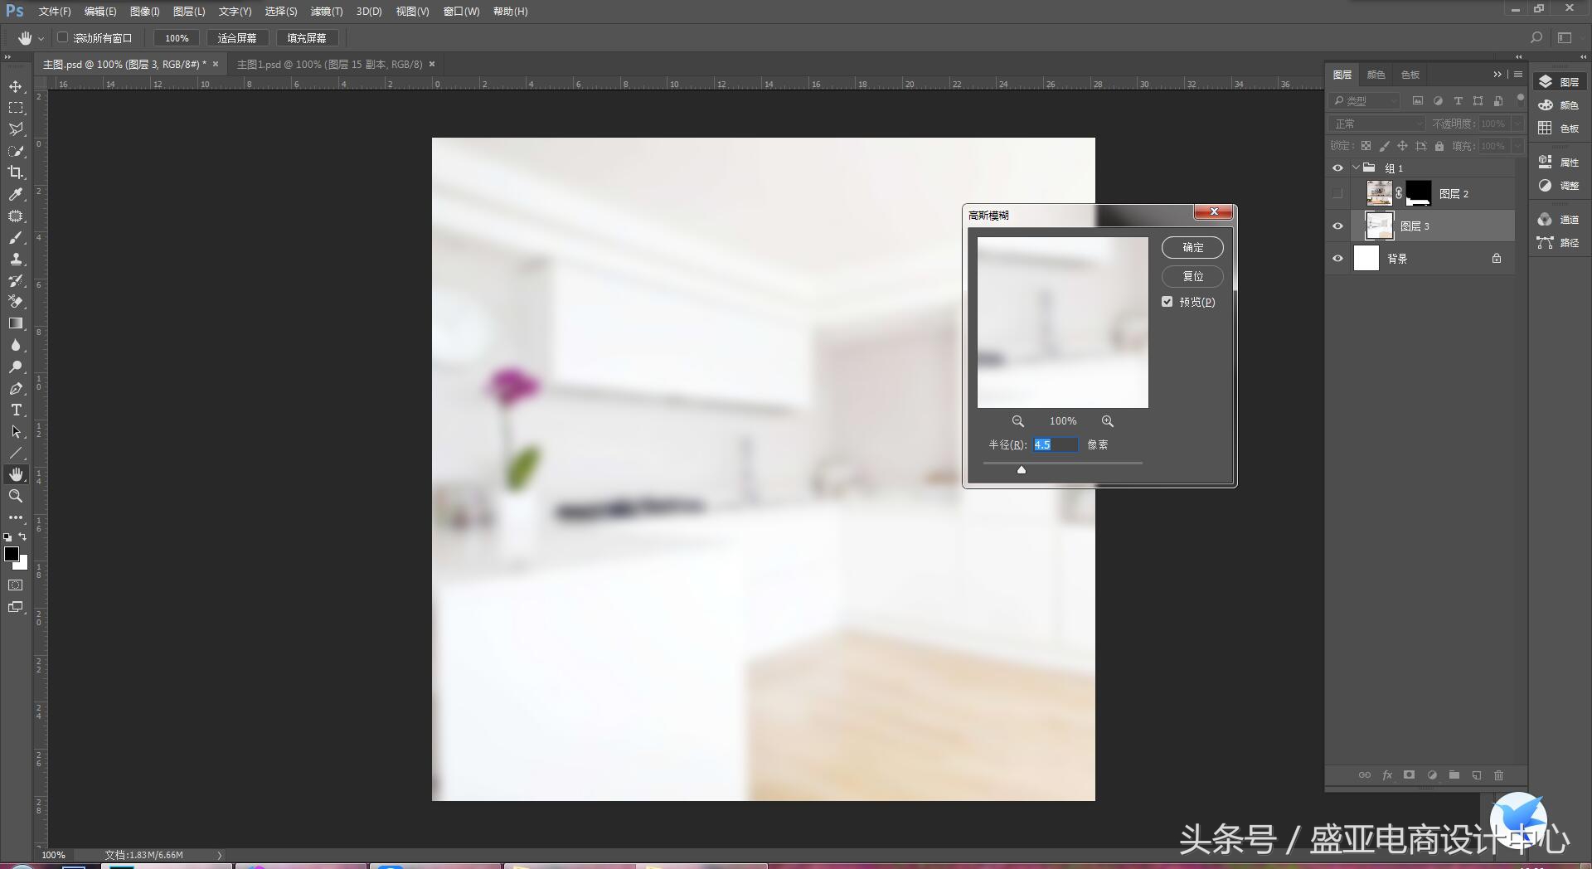Open the 滤镜(T) menu
1592x869 pixels.
coord(326,12)
